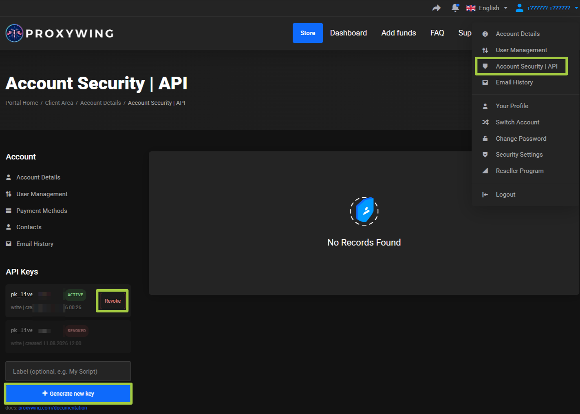Click the UK flag language icon
The height and width of the screenshot is (414, 580).
click(471, 8)
